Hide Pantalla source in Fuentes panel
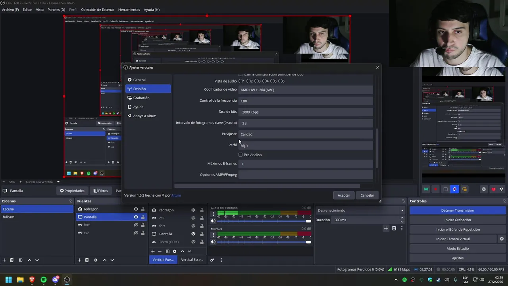 point(136,217)
